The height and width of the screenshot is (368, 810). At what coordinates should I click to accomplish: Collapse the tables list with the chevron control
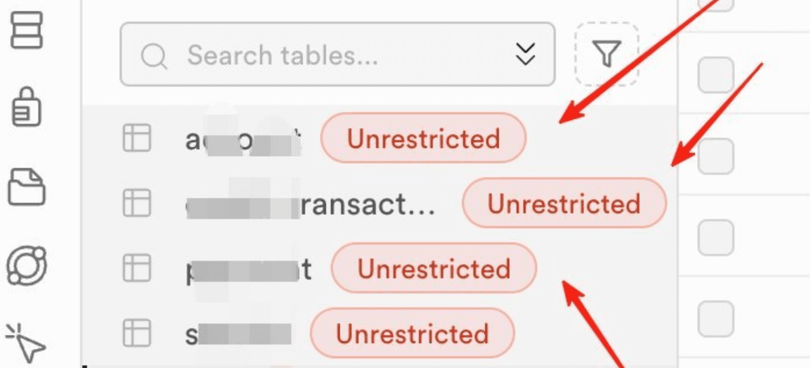tap(527, 54)
